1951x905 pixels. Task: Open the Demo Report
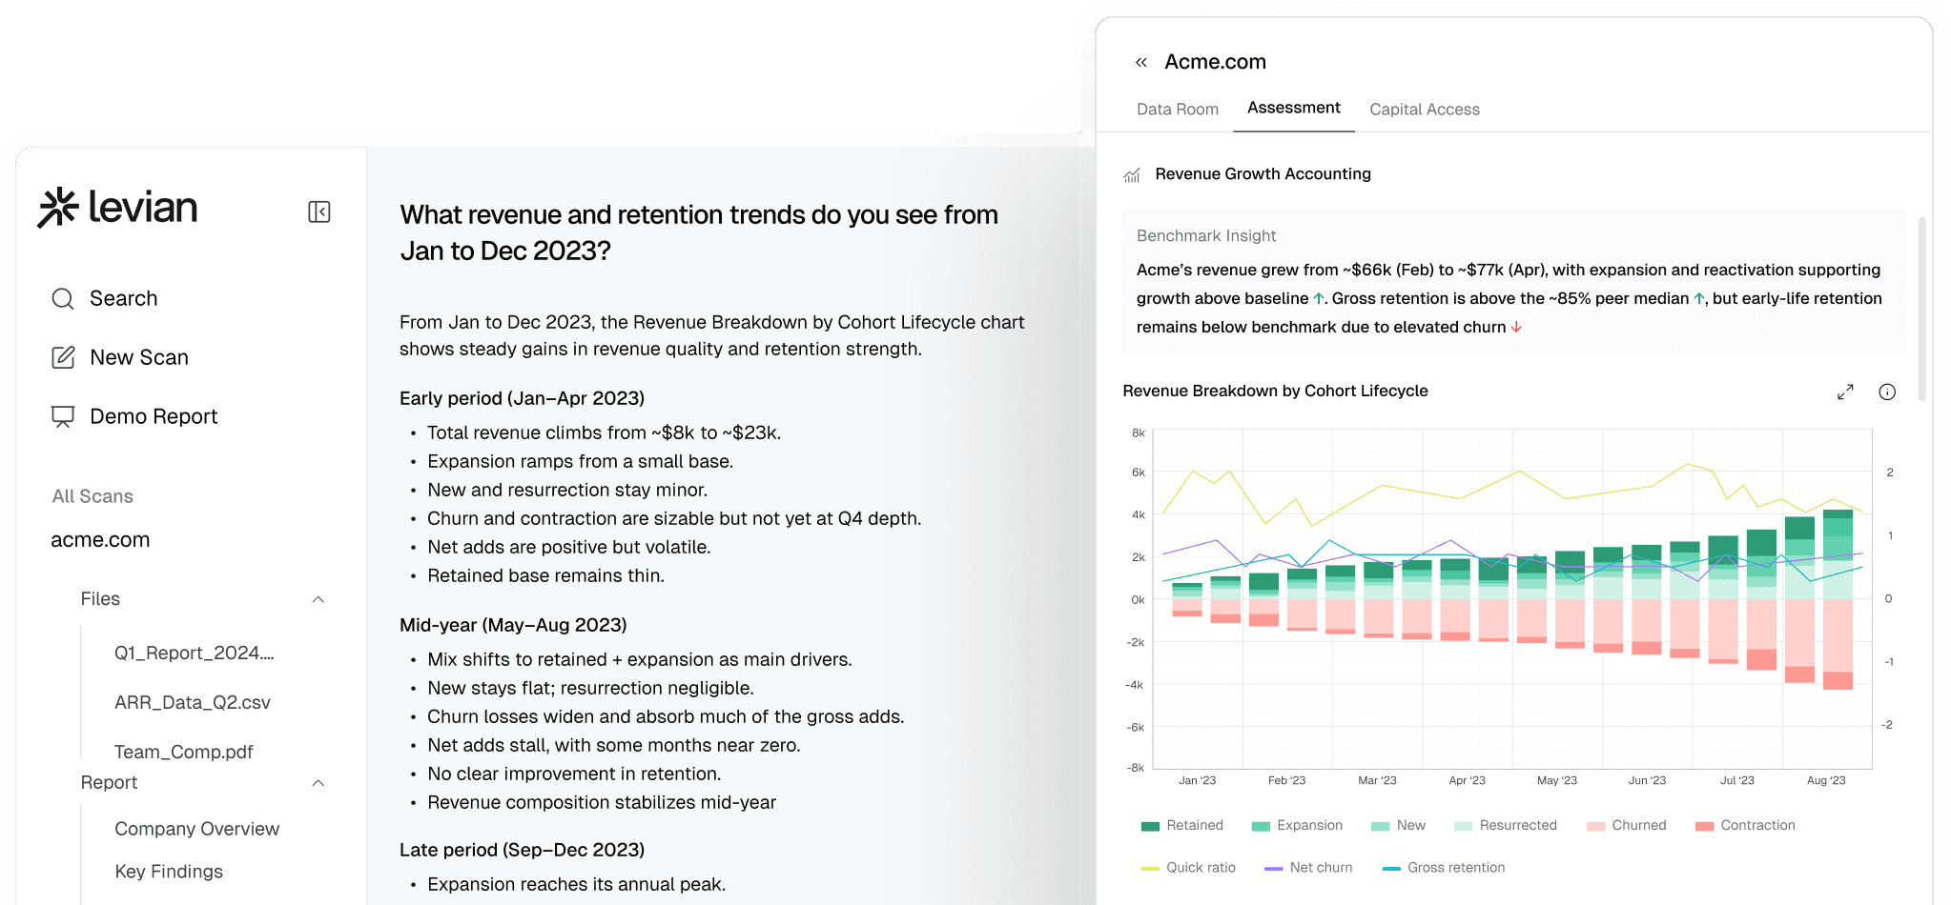[x=154, y=417]
